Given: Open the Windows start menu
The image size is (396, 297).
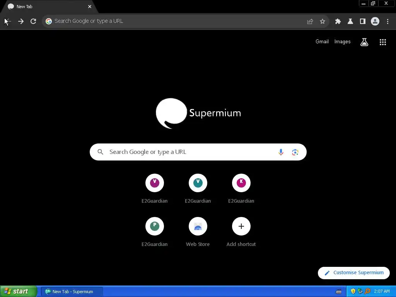Looking at the screenshot, I should (x=18, y=292).
